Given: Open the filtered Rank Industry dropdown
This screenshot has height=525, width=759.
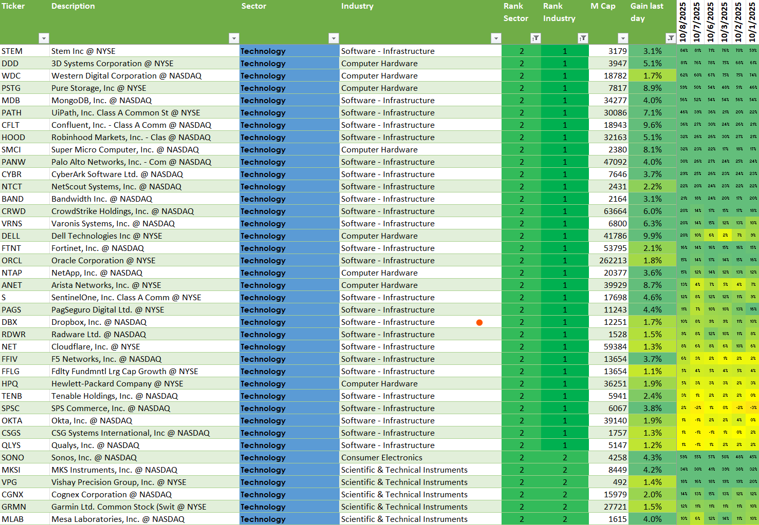Looking at the screenshot, I should [x=583, y=38].
